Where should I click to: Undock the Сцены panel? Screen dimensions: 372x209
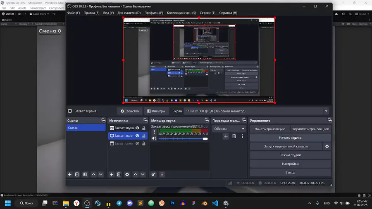pos(103,121)
